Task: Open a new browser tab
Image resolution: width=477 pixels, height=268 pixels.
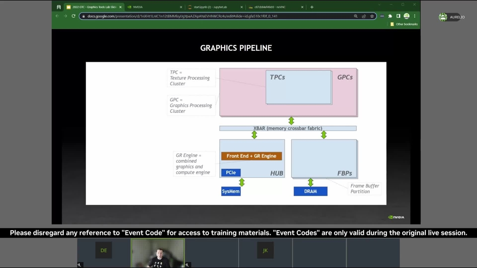Action: click(x=312, y=7)
